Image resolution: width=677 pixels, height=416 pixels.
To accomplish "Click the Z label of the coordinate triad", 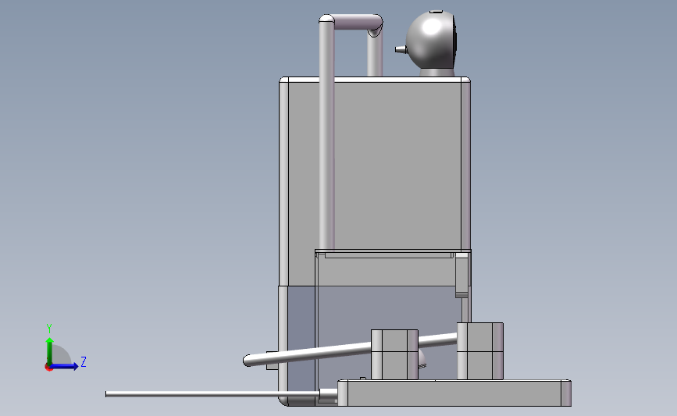I will 84,361.
